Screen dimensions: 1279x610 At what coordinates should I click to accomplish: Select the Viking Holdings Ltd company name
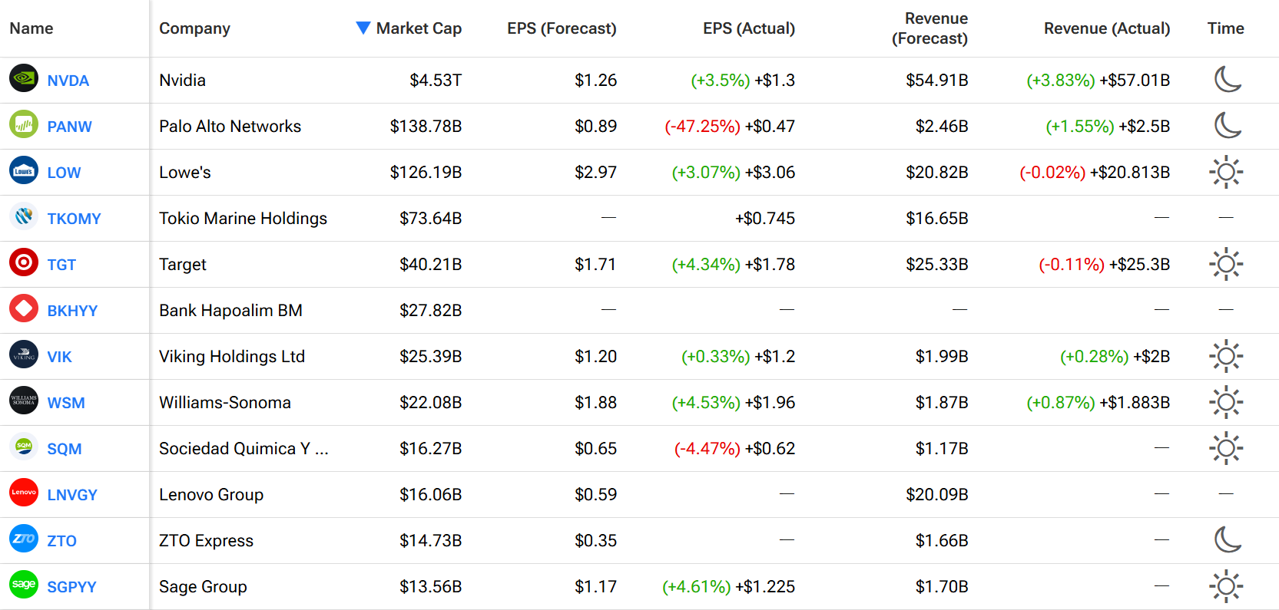pos(232,357)
